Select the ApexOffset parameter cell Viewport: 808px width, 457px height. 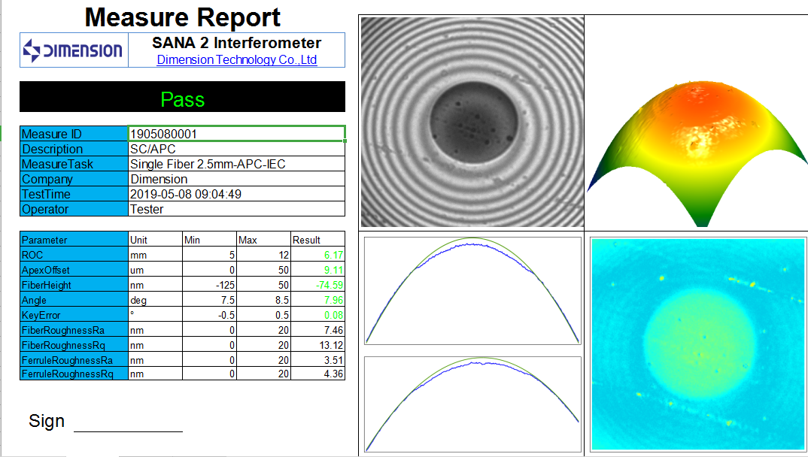[74, 269]
